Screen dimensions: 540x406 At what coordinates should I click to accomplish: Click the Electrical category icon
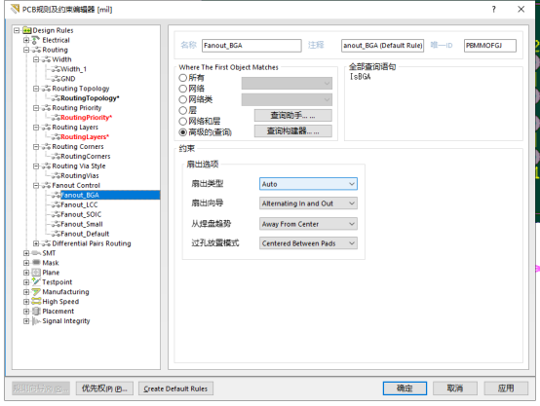point(36,40)
